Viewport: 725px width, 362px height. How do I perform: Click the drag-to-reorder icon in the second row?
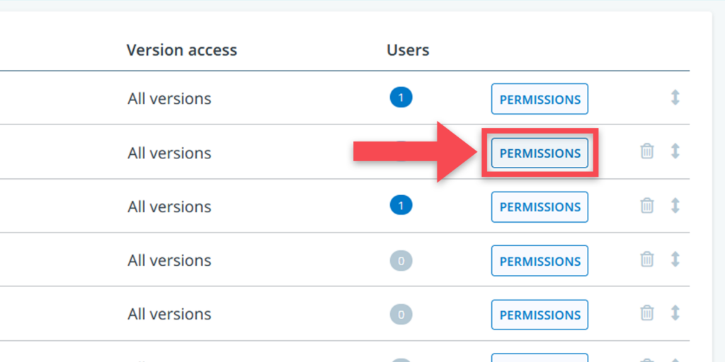[675, 151]
